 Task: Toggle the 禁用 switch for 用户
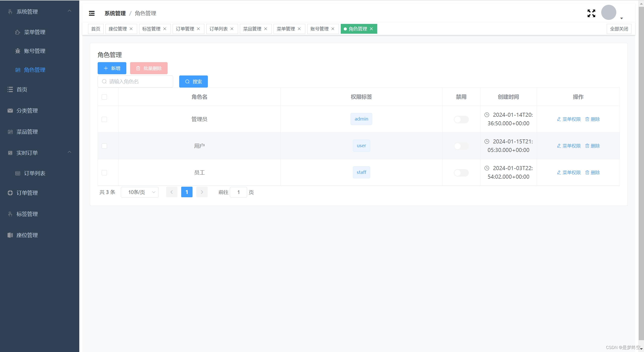tap(461, 146)
